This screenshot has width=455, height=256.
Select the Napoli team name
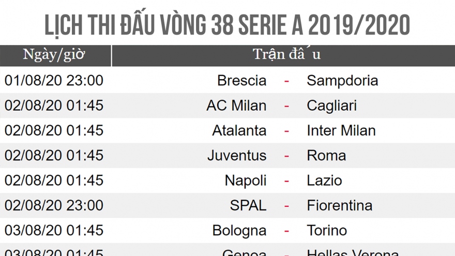246,180
